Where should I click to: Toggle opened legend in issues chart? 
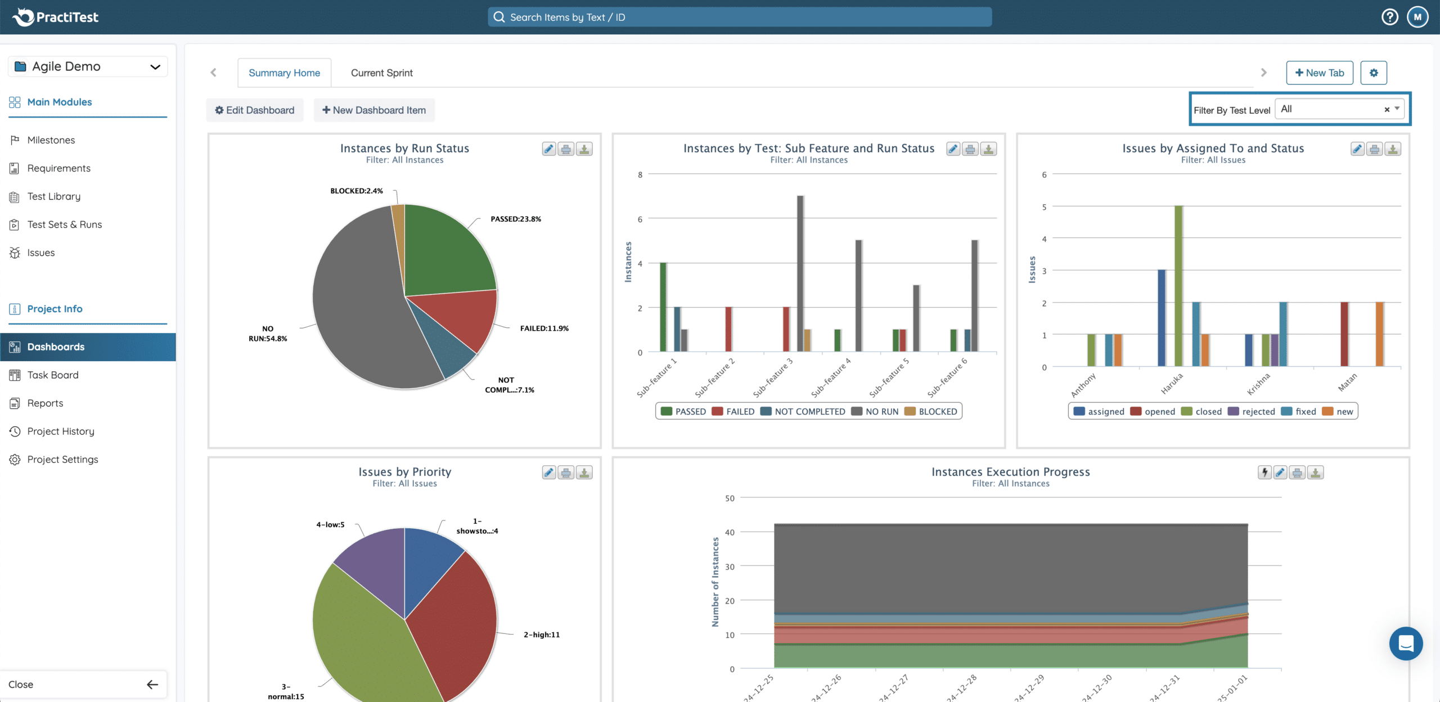tap(1153, 411)
